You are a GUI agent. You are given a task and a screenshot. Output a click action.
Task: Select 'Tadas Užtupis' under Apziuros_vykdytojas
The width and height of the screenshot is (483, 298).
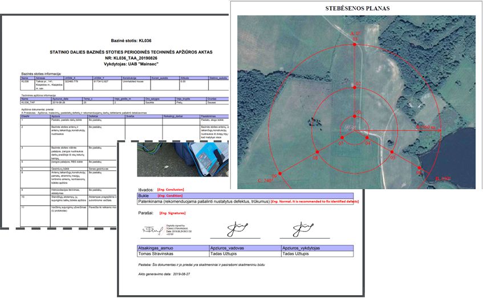[x=295, y=254]
